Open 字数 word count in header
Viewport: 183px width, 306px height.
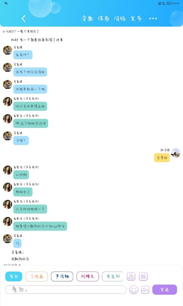(87, 19)
